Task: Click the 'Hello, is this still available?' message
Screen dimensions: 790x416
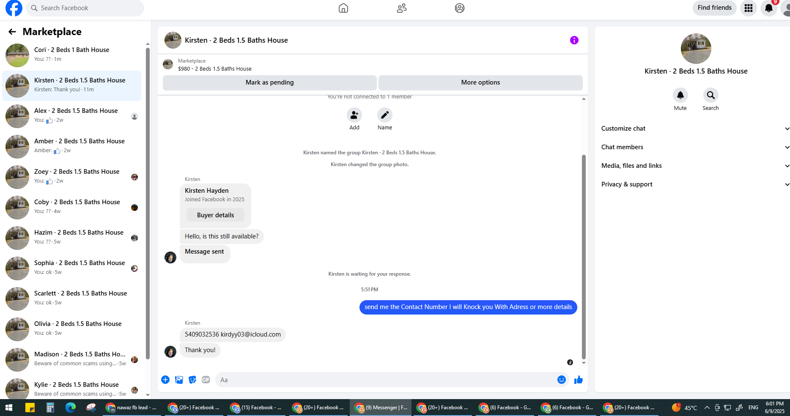Action: tap(222, 236)
